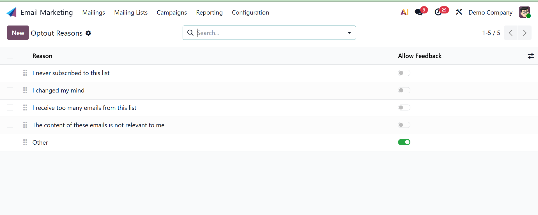Open the Campaigns menu
The height and width of the screenshot is (215, 538).
(x=172, y=12)
